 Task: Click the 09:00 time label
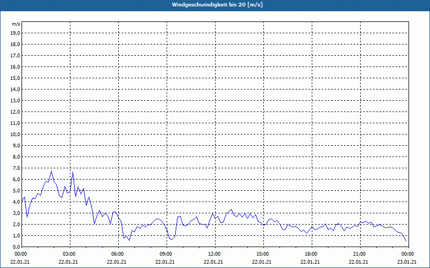coord(167,254)
